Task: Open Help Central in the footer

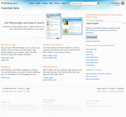Action: click(x=102, y=88)
